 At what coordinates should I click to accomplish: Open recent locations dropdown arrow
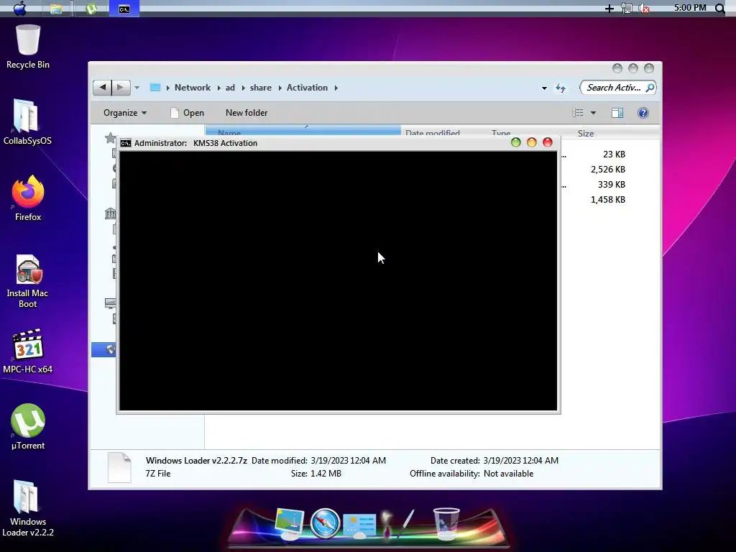tap(137, 88)
